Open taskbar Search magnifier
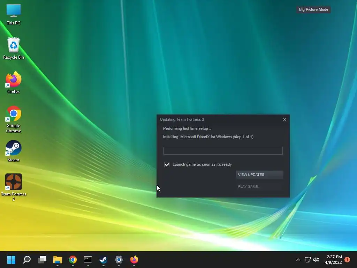Viewport: 357px width, 268px height. pos(27,260)
